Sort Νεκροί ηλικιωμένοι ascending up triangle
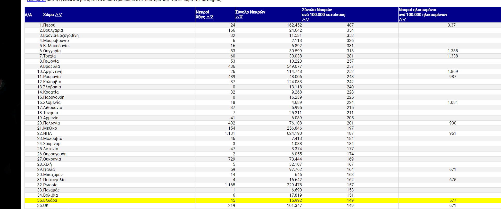Viewport: 501px width, 209px height. pyautogui.click(x=400, y=20)
